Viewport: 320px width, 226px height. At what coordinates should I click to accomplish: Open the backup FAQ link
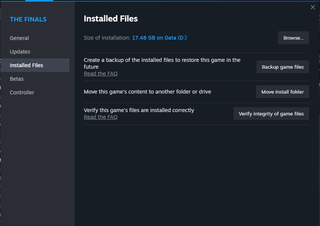point(100,74)
